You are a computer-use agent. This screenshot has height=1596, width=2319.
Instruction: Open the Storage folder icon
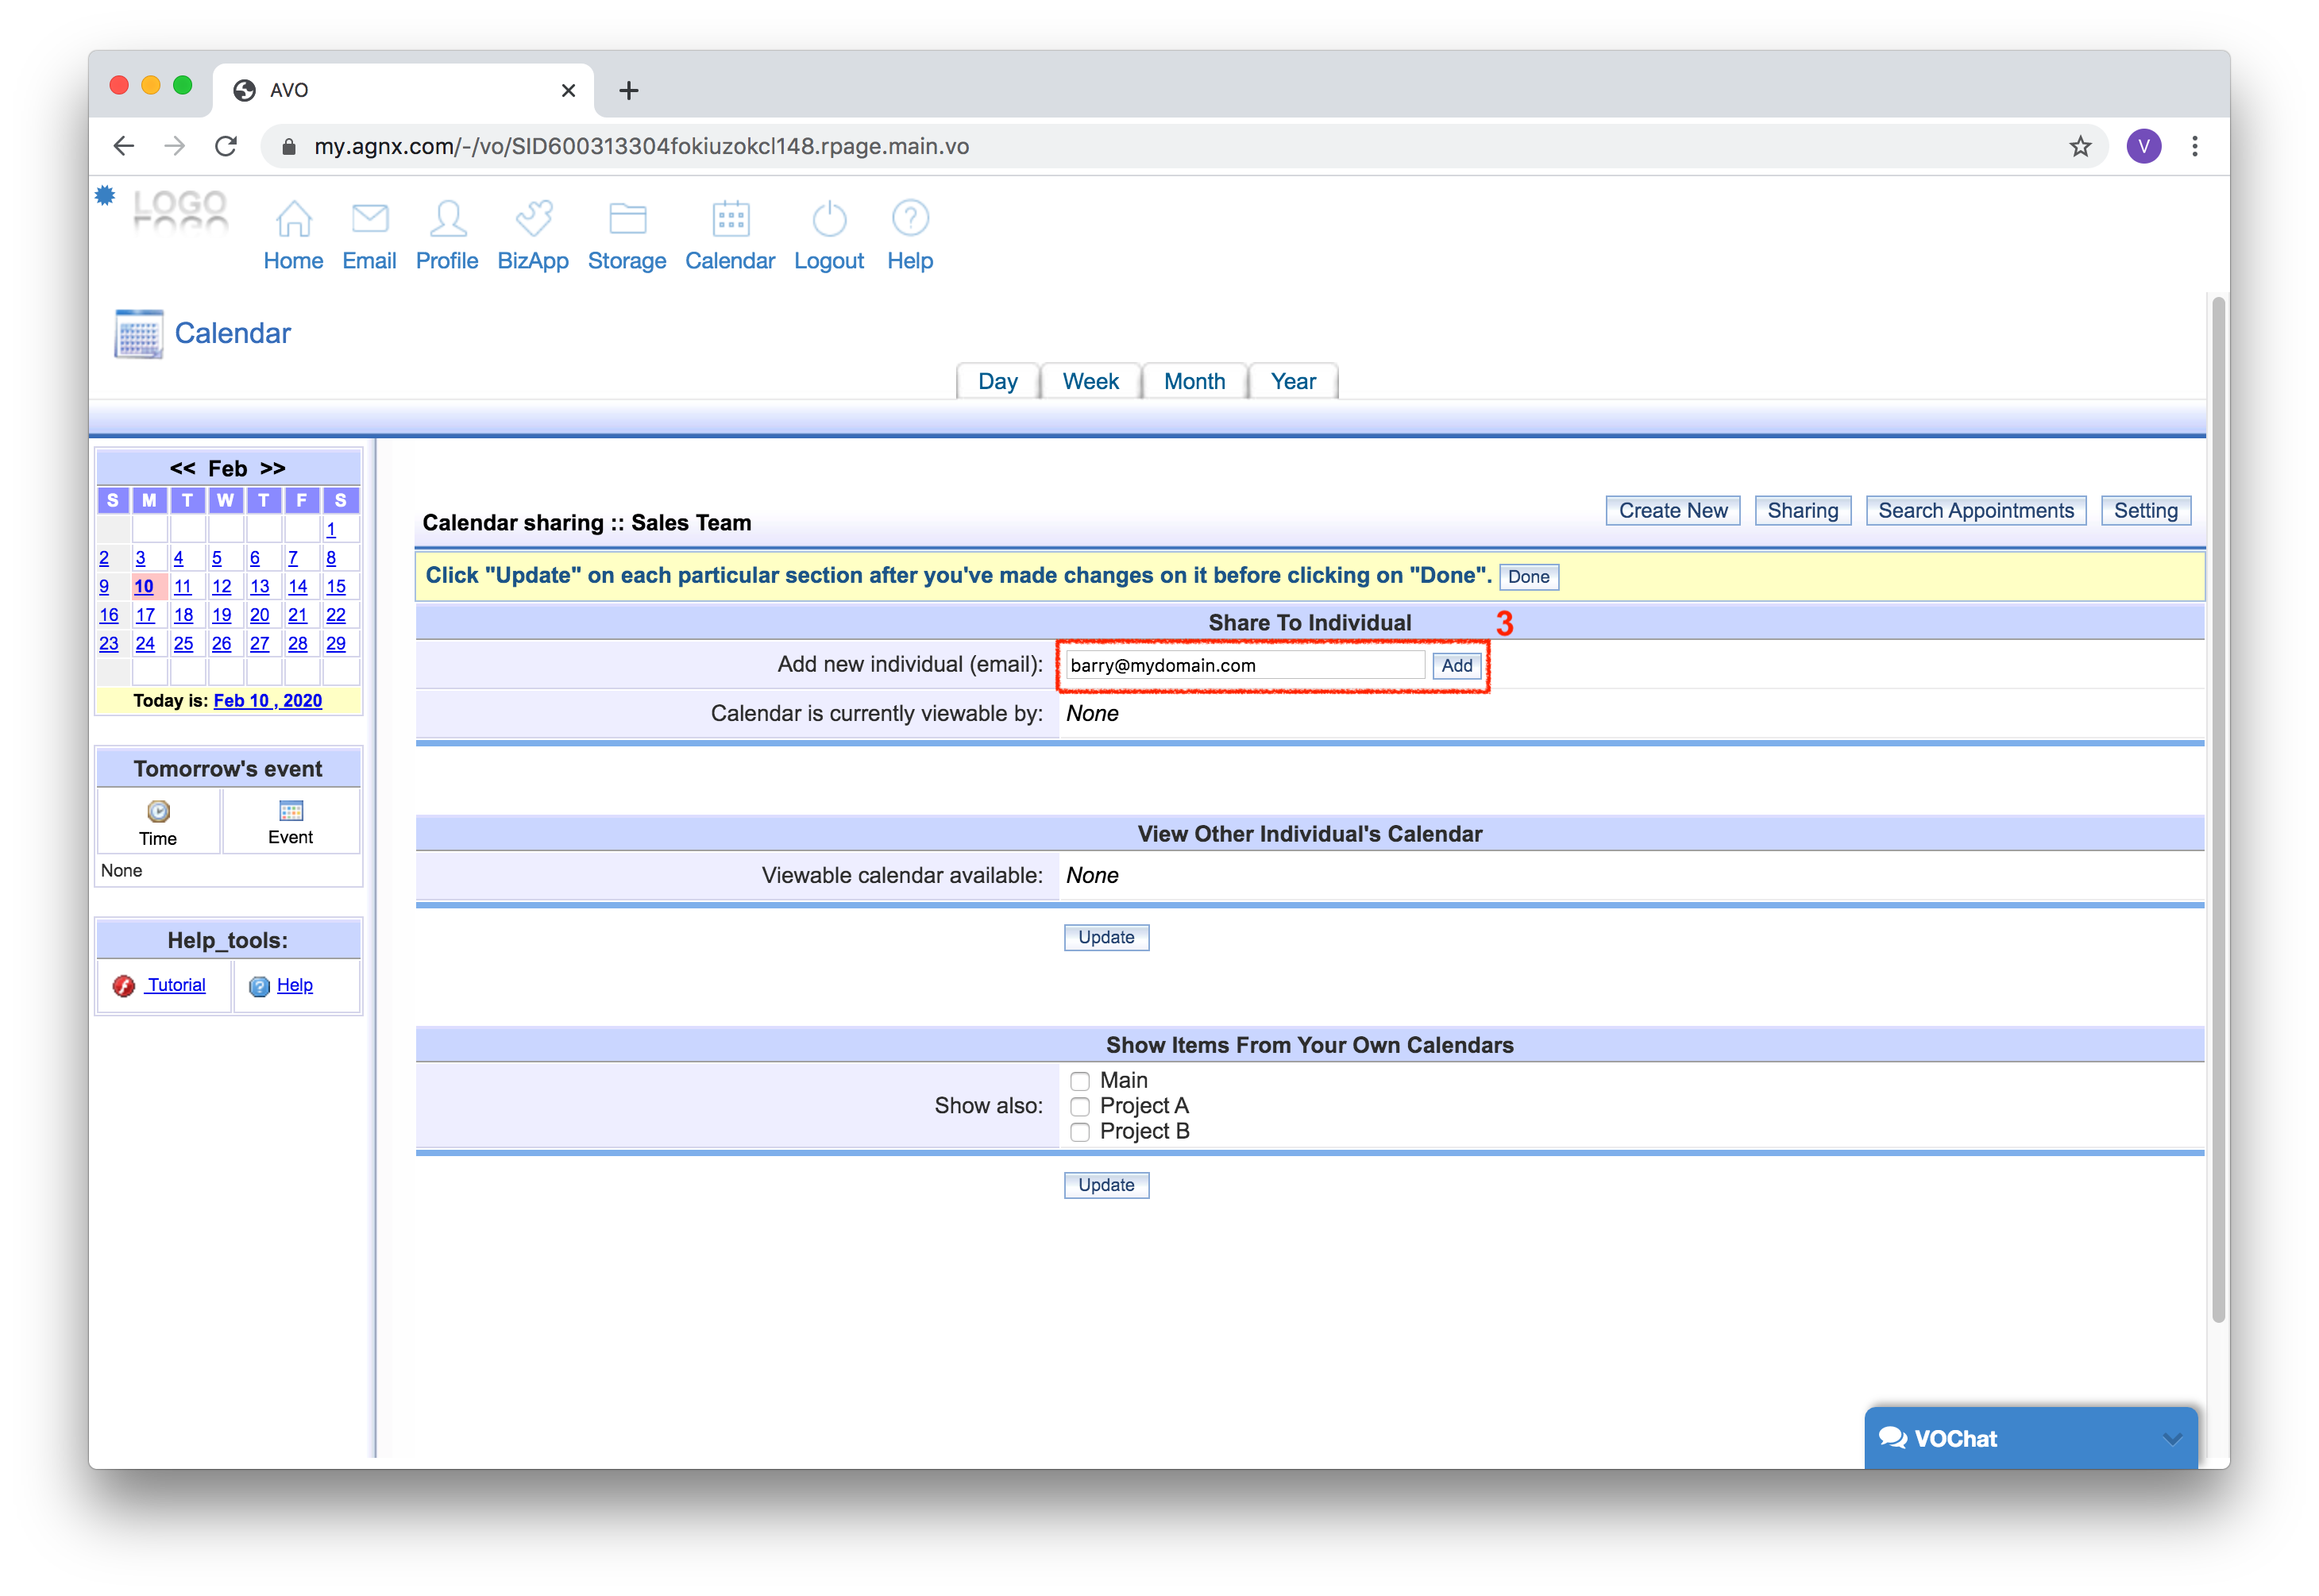(x=627, y=218)
